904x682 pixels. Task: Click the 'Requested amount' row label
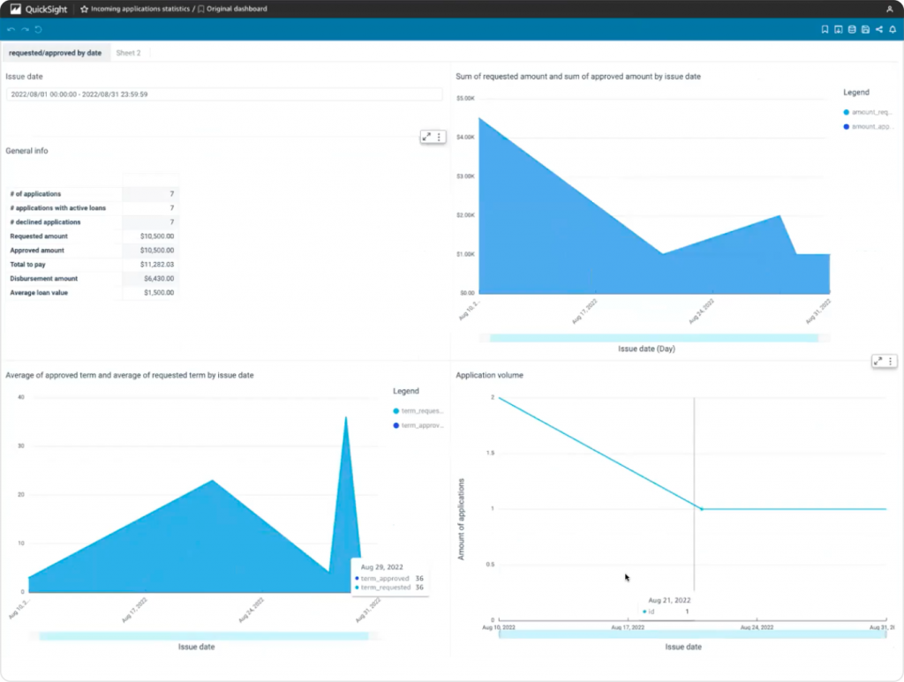click(39, 236)
